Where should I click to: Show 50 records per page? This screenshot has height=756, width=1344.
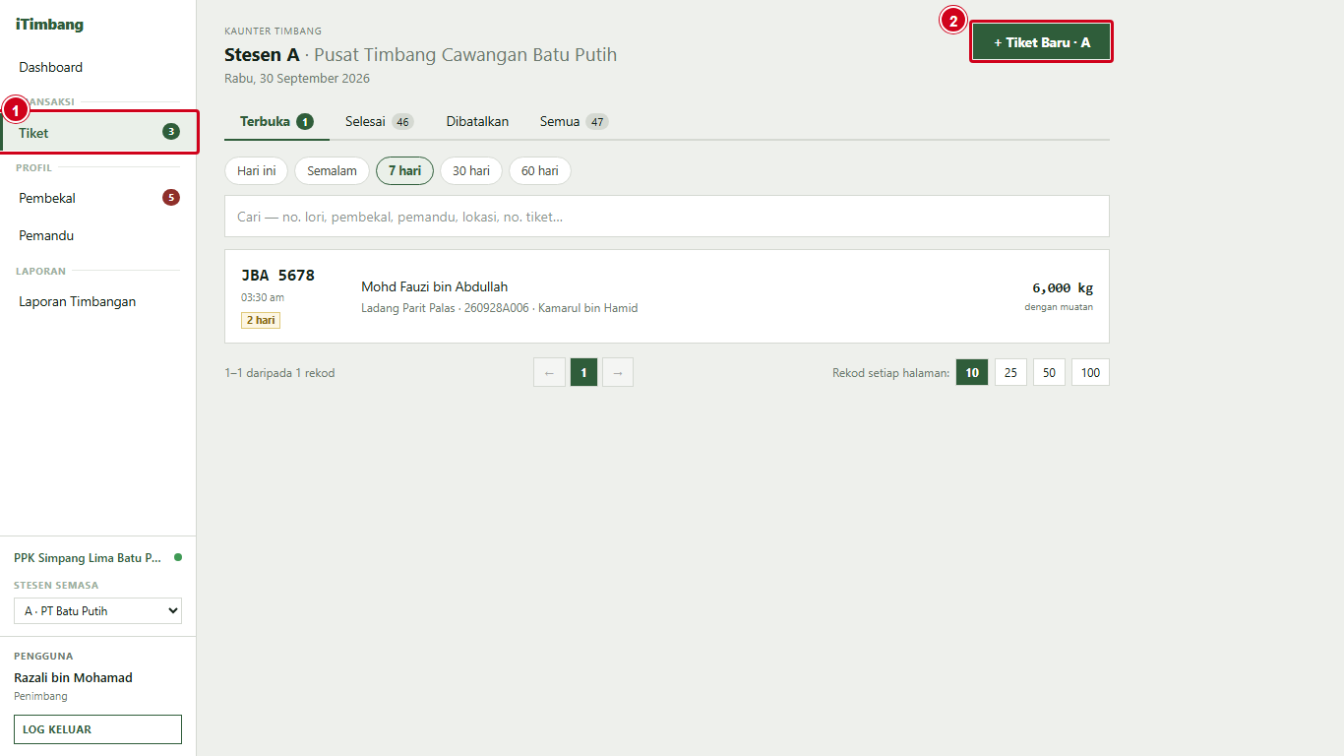pos(1049,372)
